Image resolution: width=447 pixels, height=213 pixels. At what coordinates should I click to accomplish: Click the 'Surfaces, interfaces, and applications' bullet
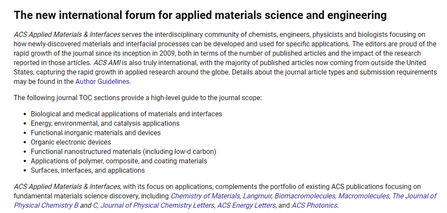pos(88,170)
